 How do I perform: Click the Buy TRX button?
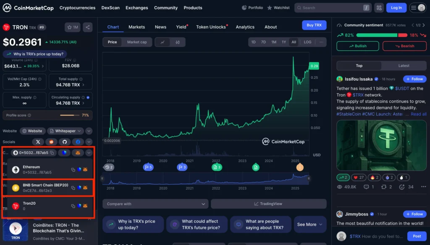[x=314, y=25]
